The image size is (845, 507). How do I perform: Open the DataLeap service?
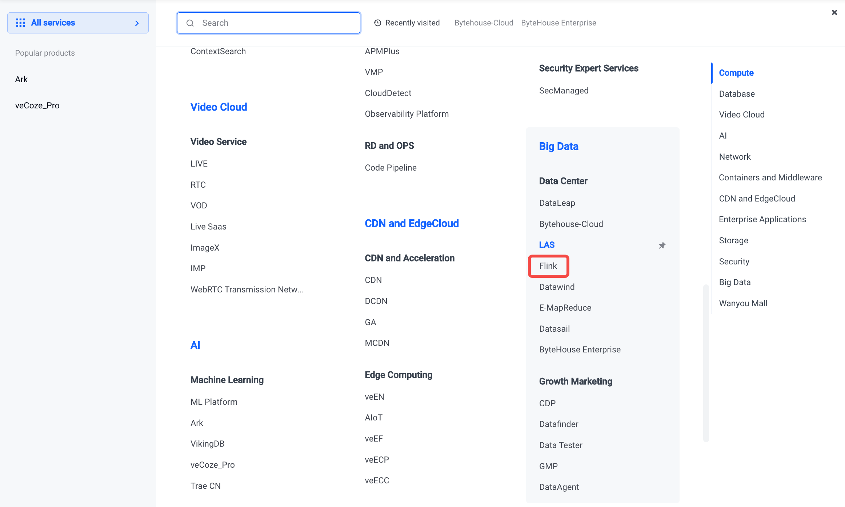coord(557,203)
